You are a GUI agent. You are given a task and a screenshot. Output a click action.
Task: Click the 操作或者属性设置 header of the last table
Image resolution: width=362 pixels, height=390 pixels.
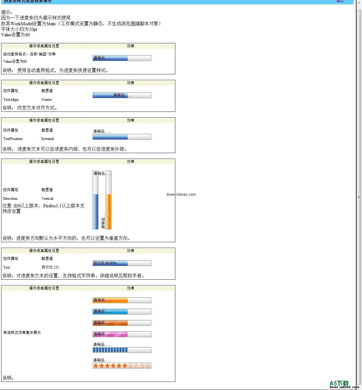[44, 288]
